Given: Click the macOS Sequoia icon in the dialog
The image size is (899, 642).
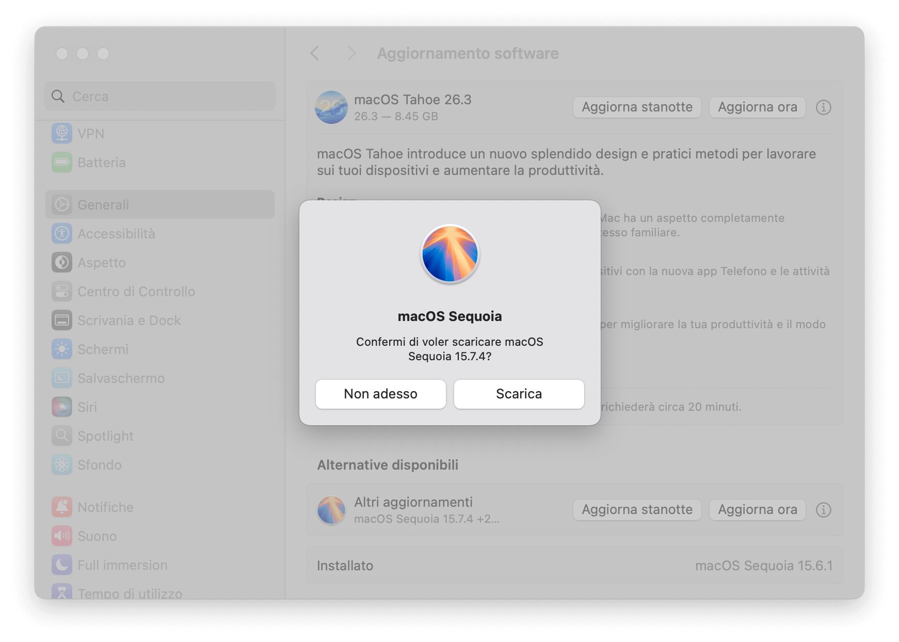Looking at the screenshot, I should [450, 254].
